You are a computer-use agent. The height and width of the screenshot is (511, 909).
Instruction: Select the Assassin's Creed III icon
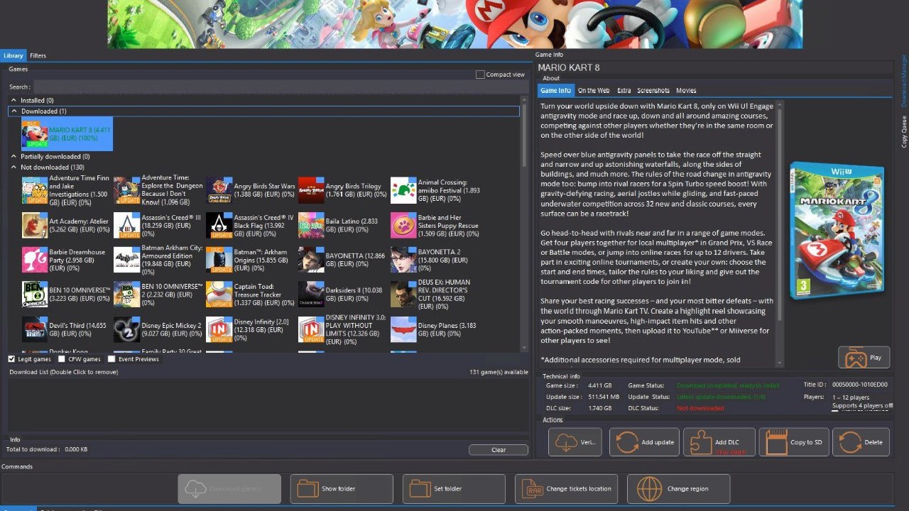tap(127, 225)
